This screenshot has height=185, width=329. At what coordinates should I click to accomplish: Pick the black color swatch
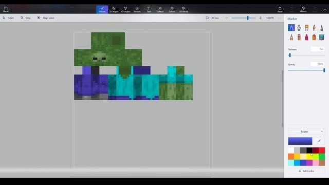click(309, 151)
